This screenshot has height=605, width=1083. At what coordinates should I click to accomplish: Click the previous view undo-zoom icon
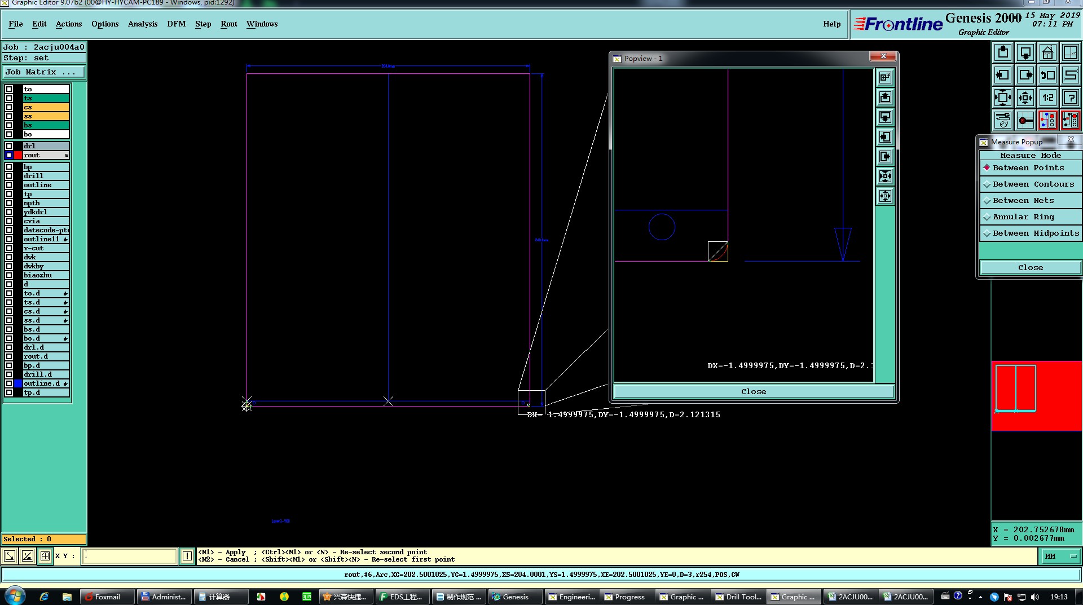(x=1048, y=75)
